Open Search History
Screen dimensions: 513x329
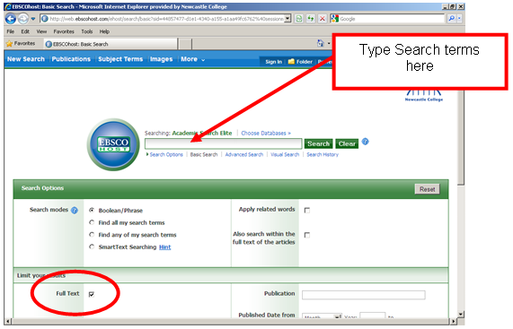coord(323,155)
